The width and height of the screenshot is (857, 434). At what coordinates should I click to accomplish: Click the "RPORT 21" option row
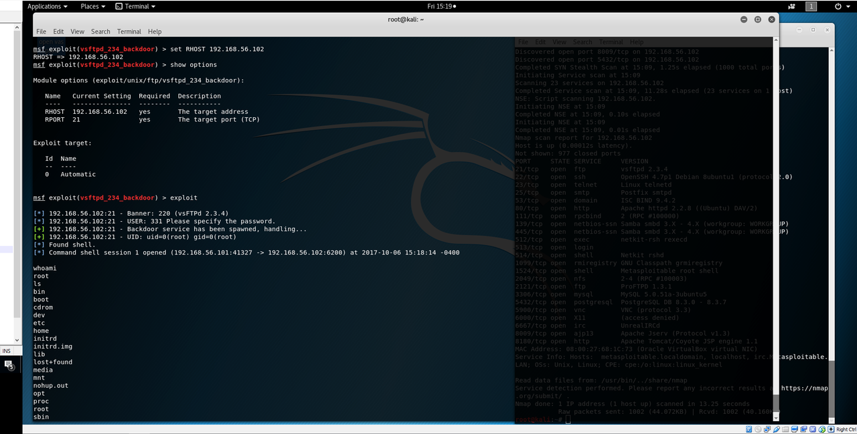pyautogui.click(x=152, y=120)
